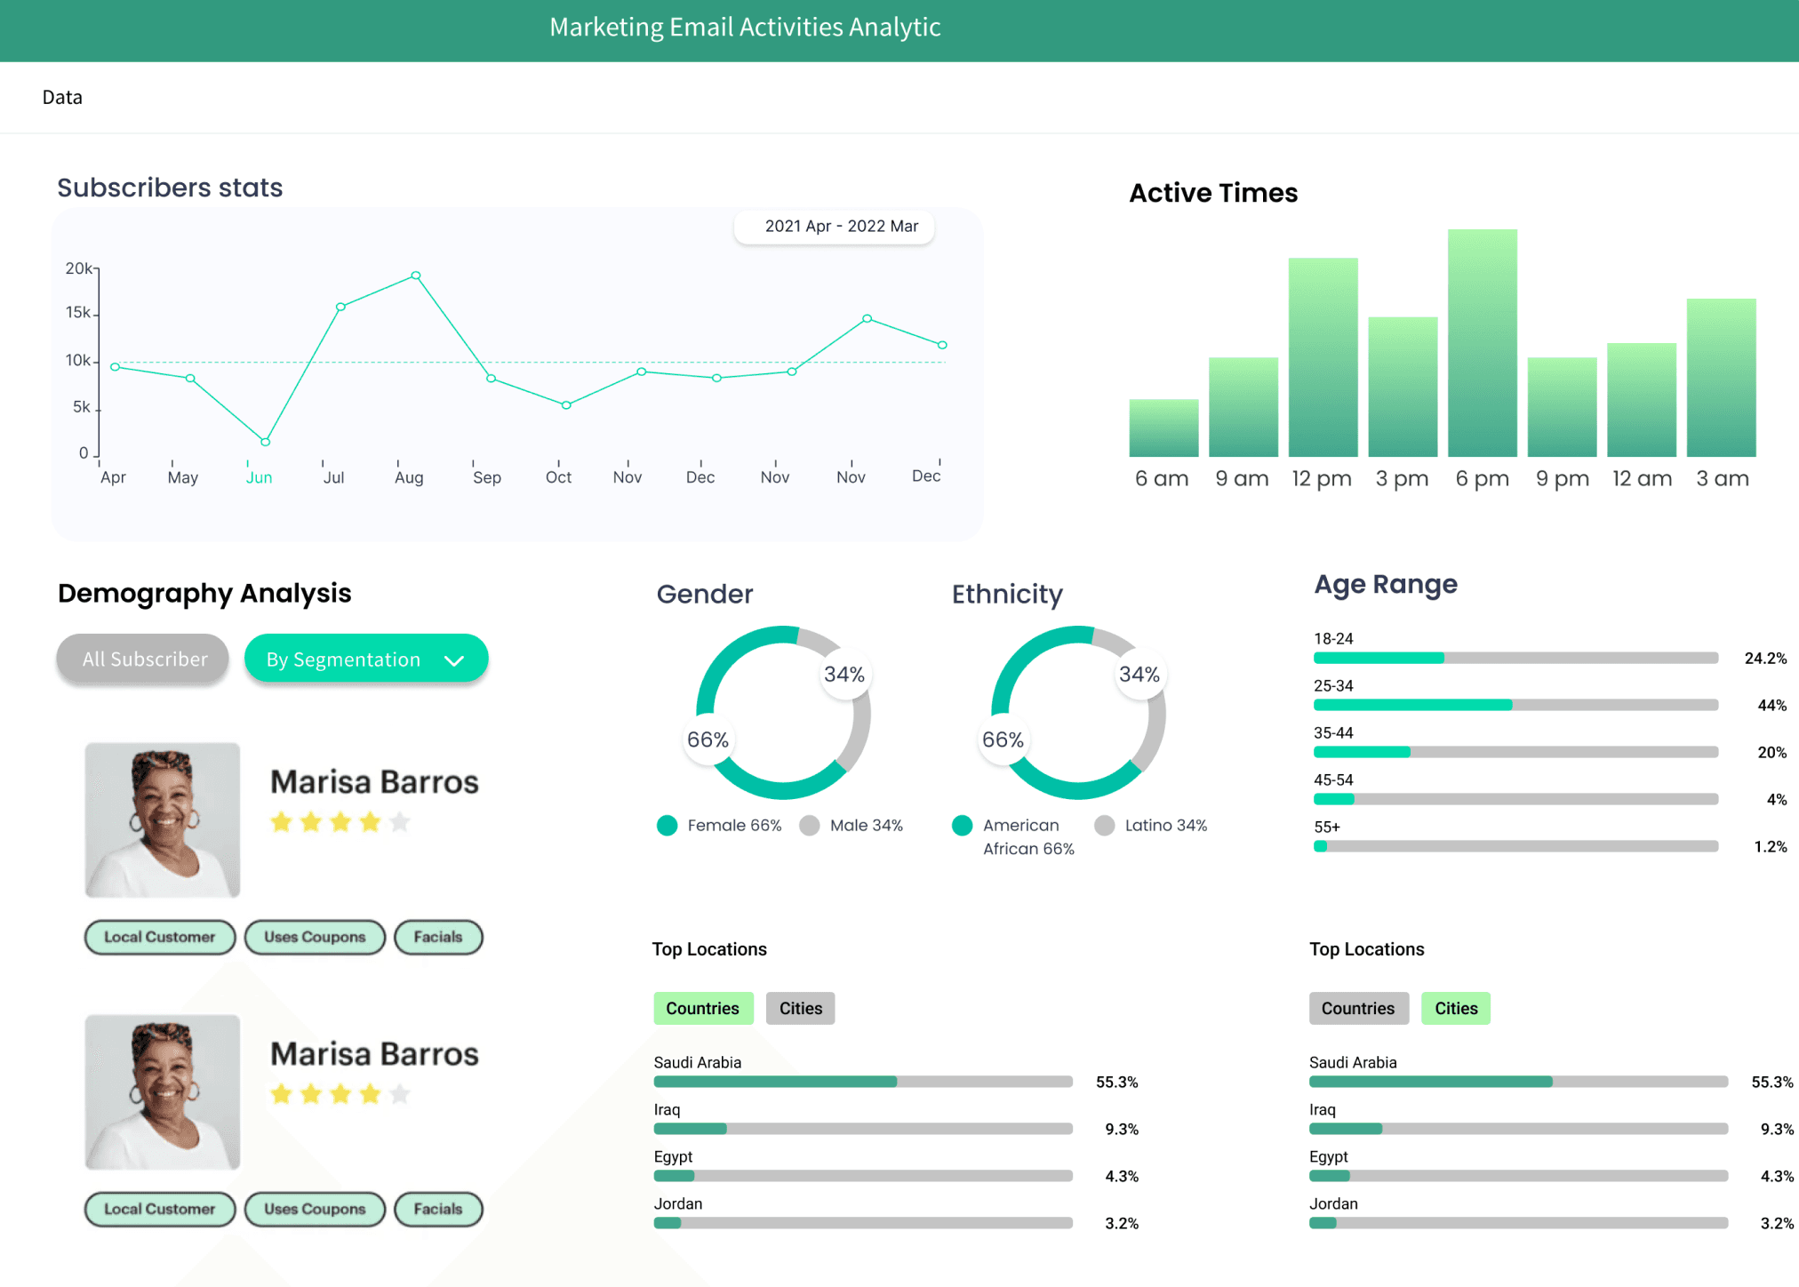This screenshot has width=1799, height=1287.
Task: Select Countries tab in right Top Locations
Action: tap(1357, 1008)
